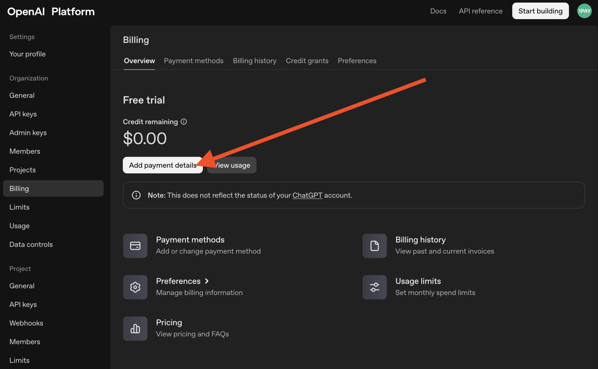Follow the ChatGPT link in the note
This screenshot has height=369, width=598.
(307, 195)
